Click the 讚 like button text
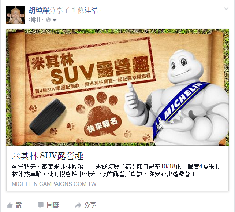This screenshot has height=212, width=235. tap(19, 205)
